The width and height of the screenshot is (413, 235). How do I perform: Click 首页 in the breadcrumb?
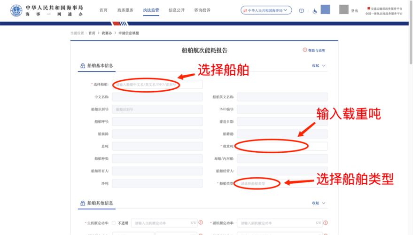pos(92,33)
